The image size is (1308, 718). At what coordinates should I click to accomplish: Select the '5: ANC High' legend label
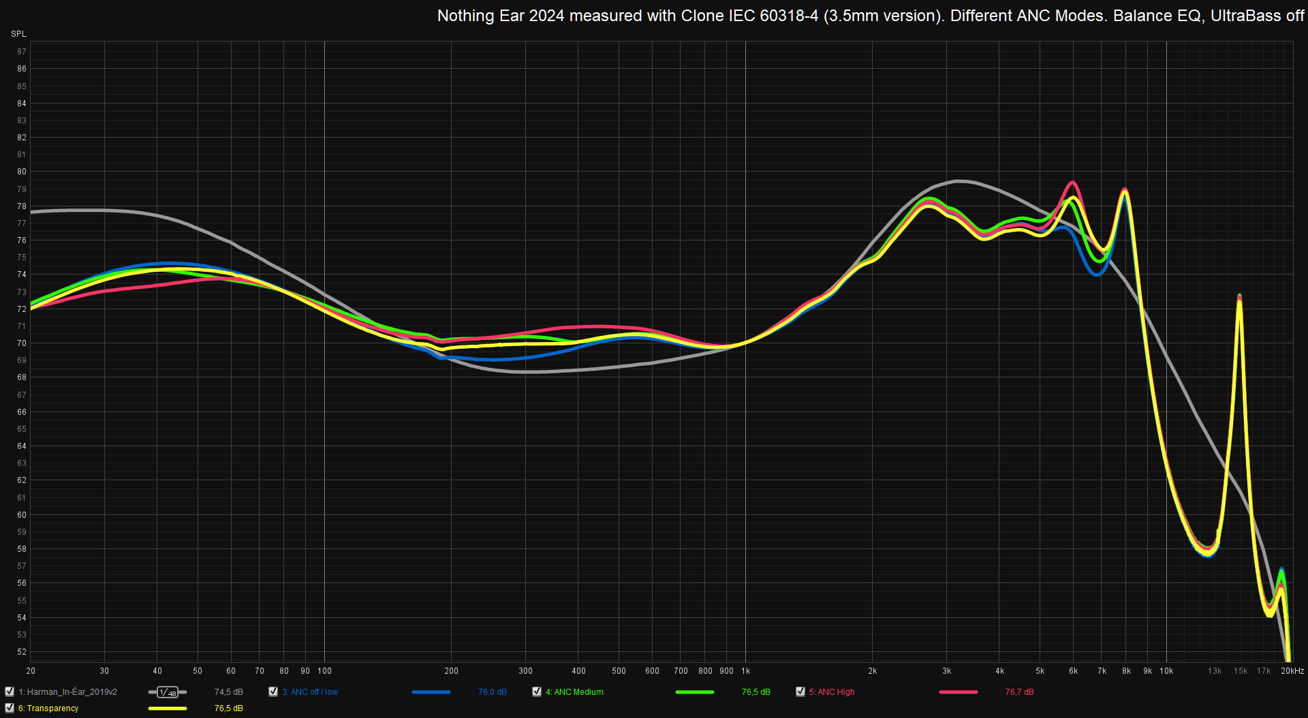[832, 692]
